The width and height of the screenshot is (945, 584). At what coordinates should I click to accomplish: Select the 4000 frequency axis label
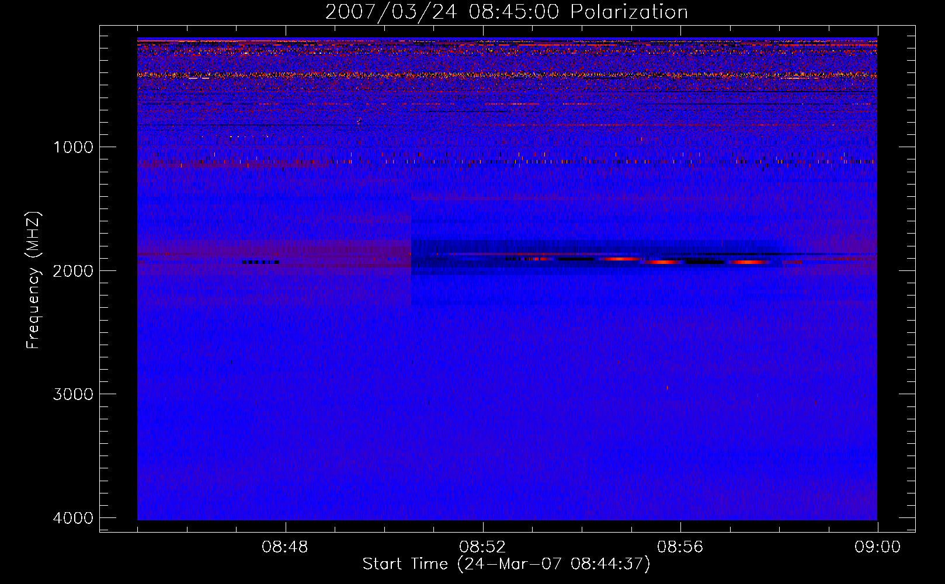coord(73,518)
